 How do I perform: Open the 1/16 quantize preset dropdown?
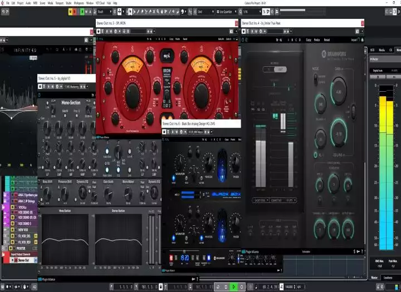[x=252, y=12]
